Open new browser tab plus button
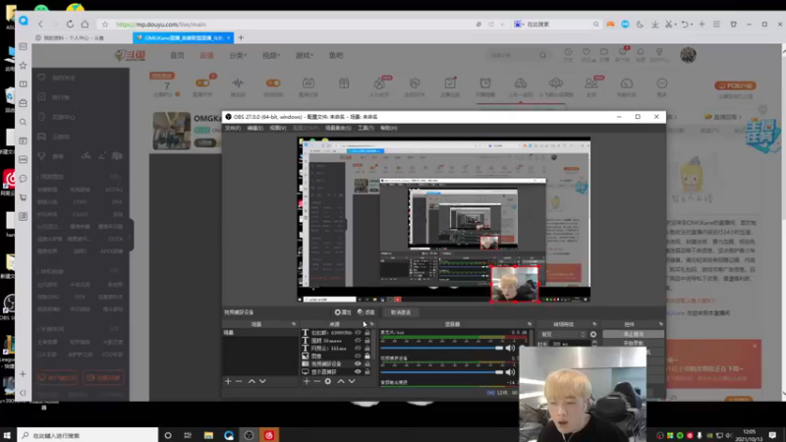Screen dimensions: 786x442 pyautogui.click(x=241, y=37)
